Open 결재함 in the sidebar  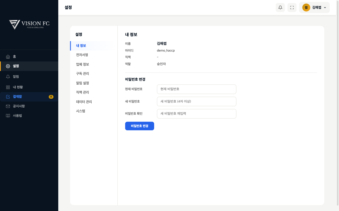click(29, 97)
